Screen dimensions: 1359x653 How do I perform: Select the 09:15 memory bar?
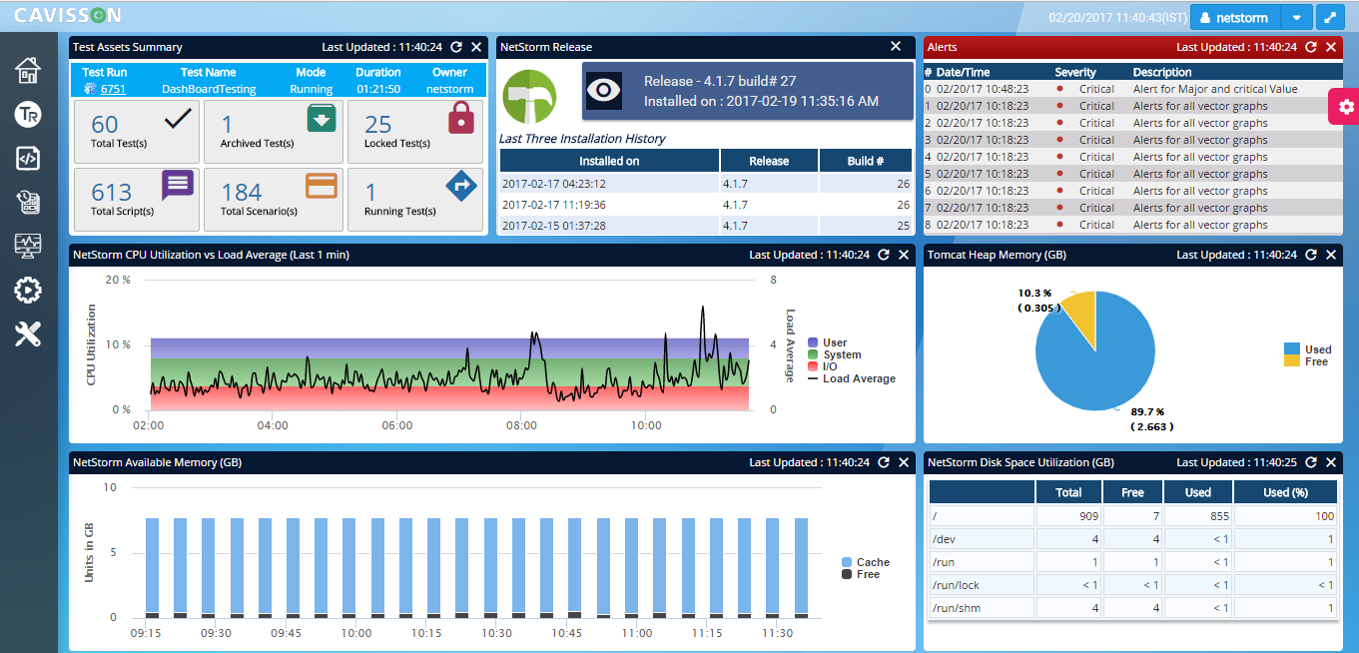pos(152,567)
